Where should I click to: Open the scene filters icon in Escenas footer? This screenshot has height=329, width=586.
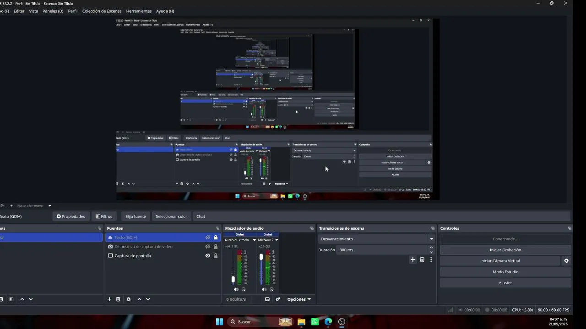11,299
